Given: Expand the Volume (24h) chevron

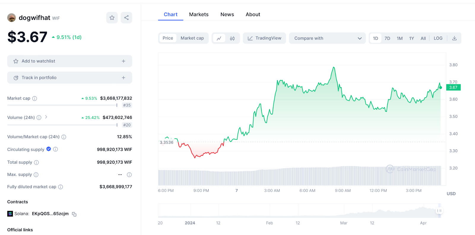Looking at the screenshot, I should click(x=46, y=117).
